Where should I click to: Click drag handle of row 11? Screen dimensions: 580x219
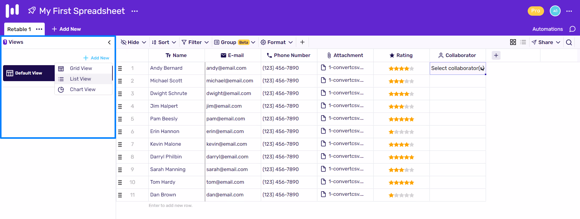(x=120, y=195)
